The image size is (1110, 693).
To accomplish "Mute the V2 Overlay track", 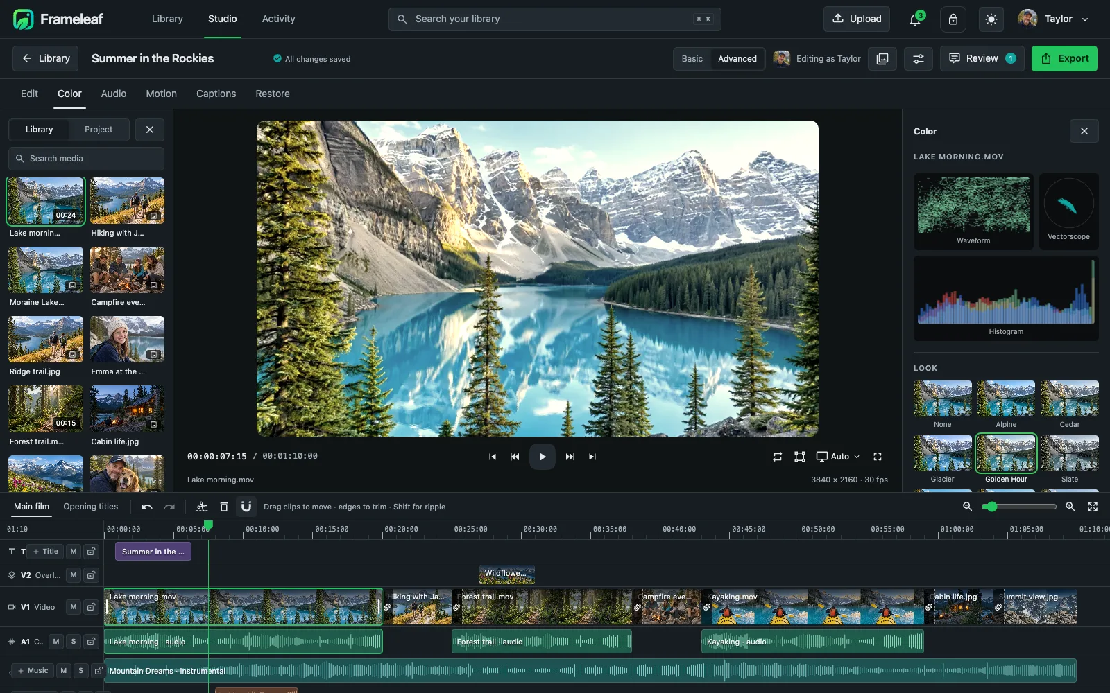I will pos(74,575).
